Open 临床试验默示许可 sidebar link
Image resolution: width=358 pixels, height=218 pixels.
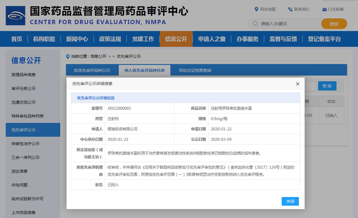pyautogui.click(x=27, y=199)
